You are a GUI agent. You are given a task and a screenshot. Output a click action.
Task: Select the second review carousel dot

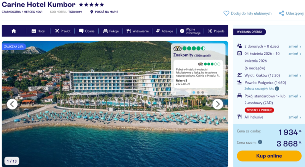click(x=198, y=92)
